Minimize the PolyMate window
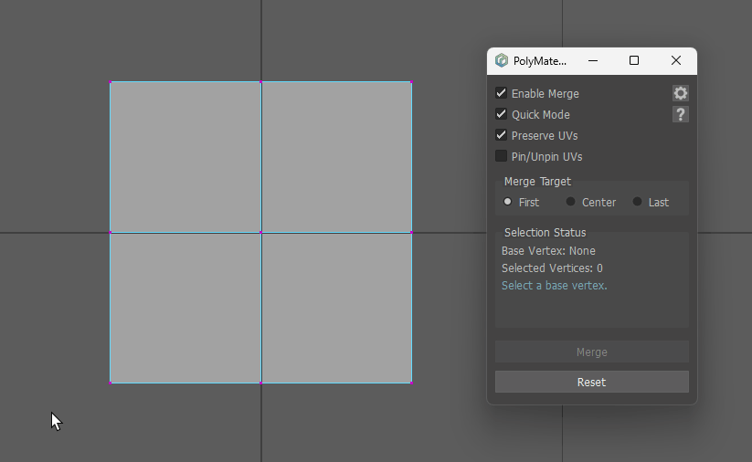Screen dimensions: 752x462 [593, 61]
